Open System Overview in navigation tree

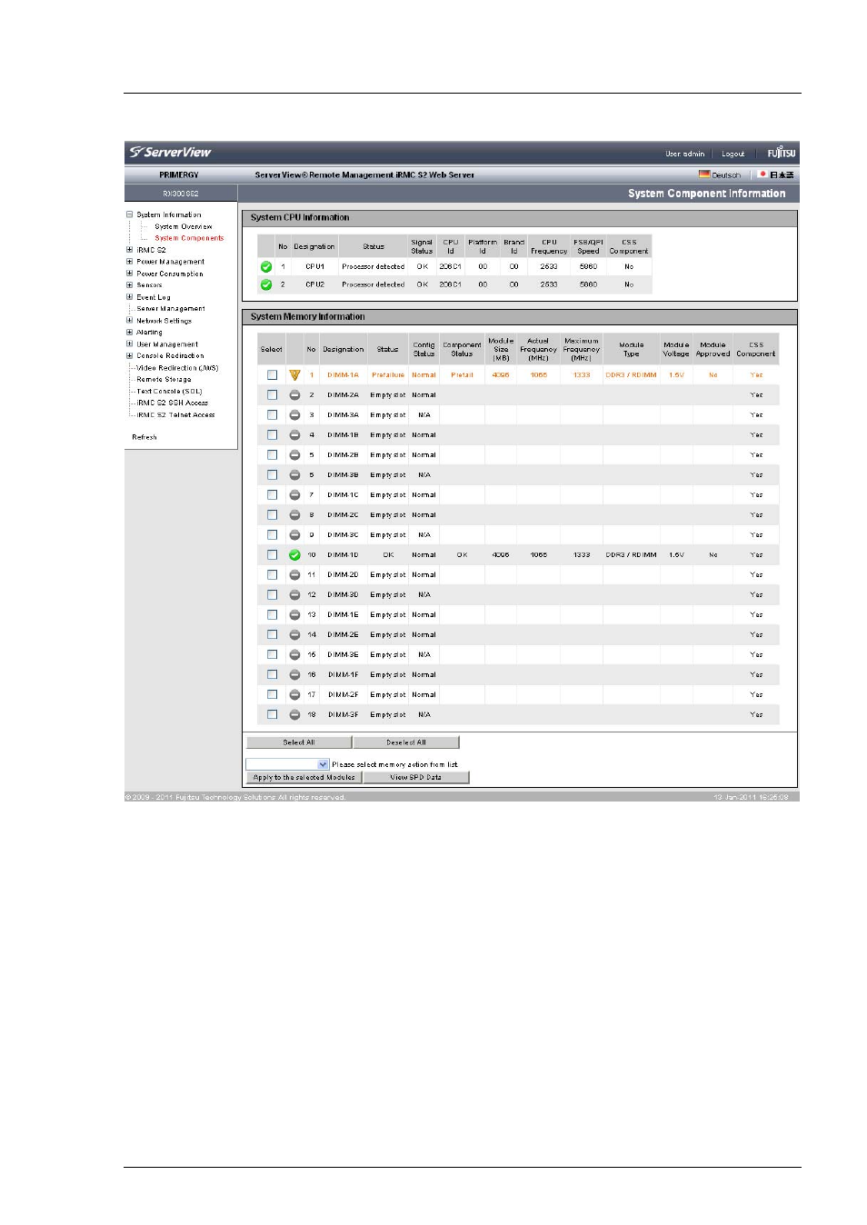(x=184, y=226)
